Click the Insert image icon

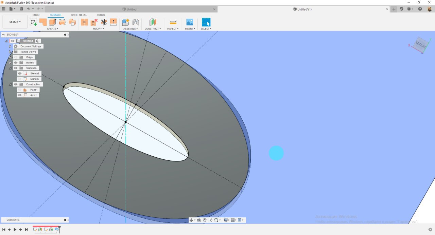pyautogui.click(x=190, y=22)
